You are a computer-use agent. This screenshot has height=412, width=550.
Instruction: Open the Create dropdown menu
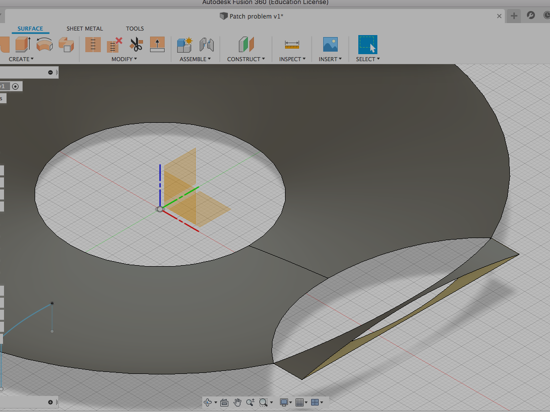click(x=21, y=59)
